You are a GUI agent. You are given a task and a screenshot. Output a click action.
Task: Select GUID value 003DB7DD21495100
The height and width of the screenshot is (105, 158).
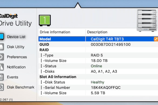tap(111, 44)
